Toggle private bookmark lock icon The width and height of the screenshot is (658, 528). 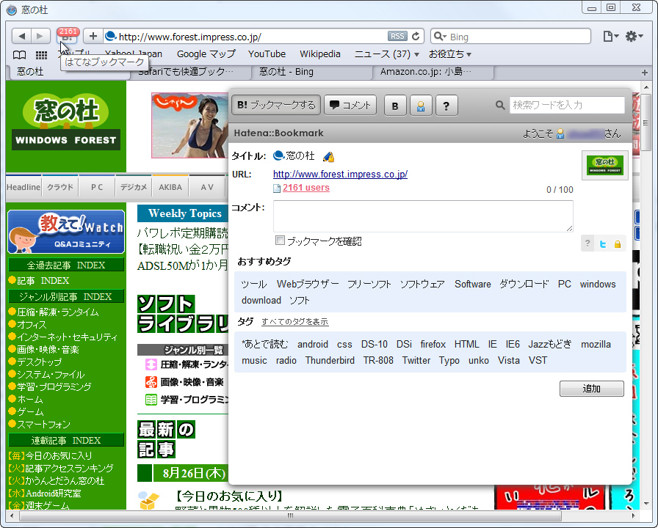[618, 244]
